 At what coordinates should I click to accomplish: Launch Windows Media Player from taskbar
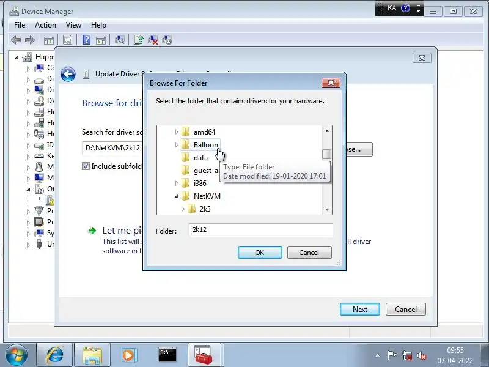coord(129,355)
